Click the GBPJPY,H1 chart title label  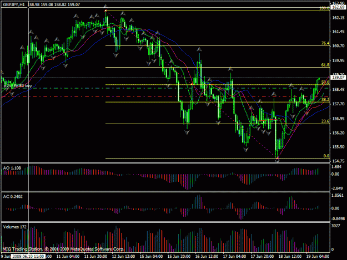(14, 4)
